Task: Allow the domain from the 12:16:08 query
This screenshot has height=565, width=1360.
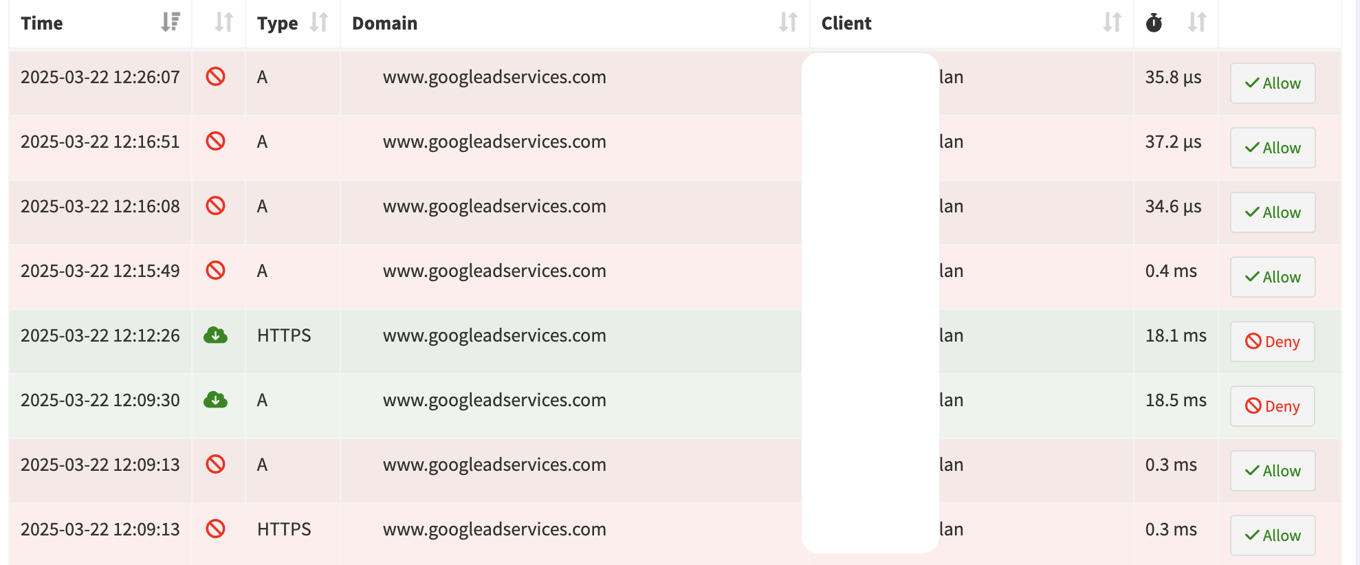Action: point(1273,212)
